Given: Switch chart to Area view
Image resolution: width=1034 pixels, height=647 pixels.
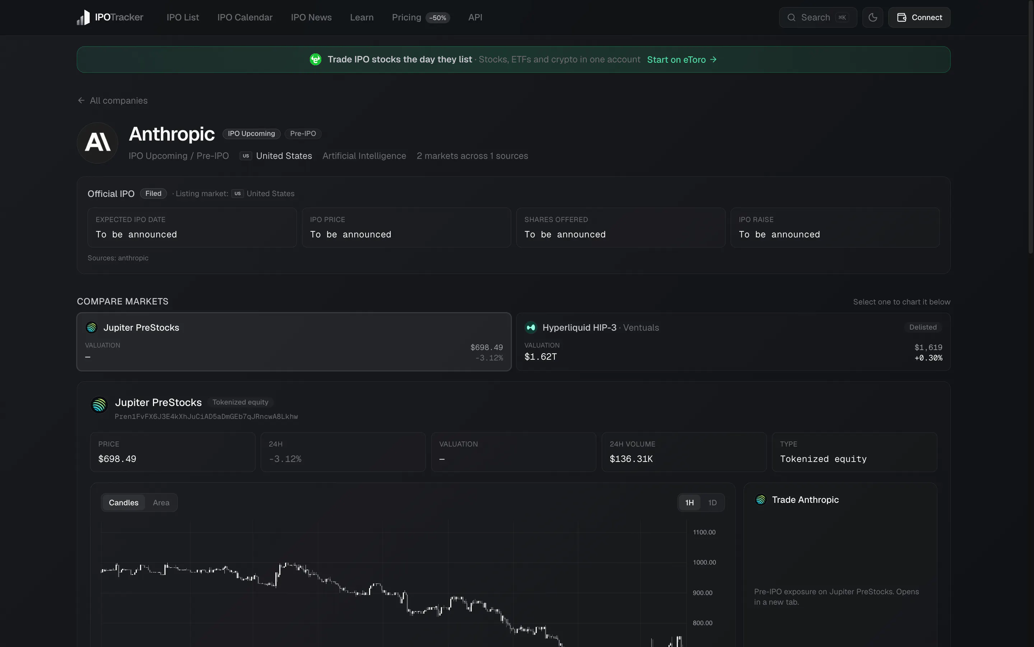Looking at the screenshot, I should coord(161,503).
